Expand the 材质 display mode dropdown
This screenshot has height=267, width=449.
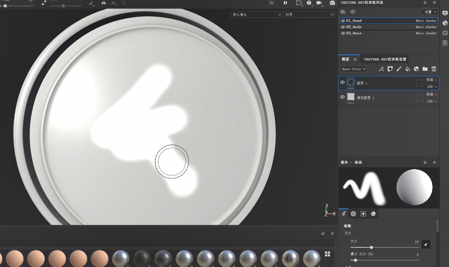(x=309, y=14)
